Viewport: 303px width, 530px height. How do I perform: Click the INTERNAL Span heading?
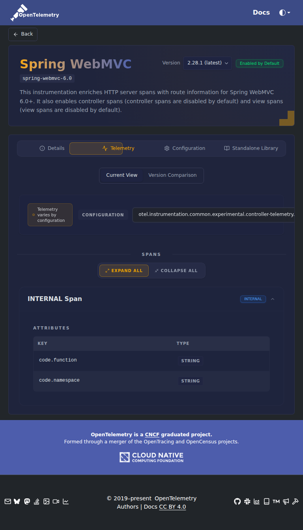55,299
